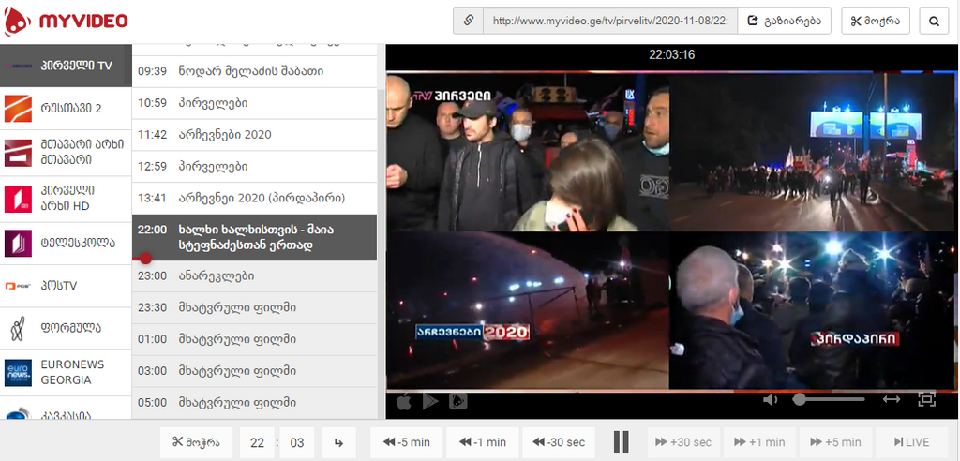
Task: Click the Euronews channel logo
Action: tap(18, 372)
